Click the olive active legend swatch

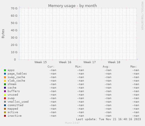(x=5, y=112)
